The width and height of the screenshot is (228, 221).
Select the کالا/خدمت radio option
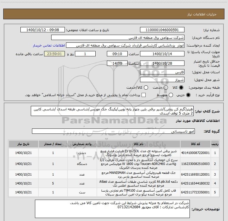(x=146, y=88)
